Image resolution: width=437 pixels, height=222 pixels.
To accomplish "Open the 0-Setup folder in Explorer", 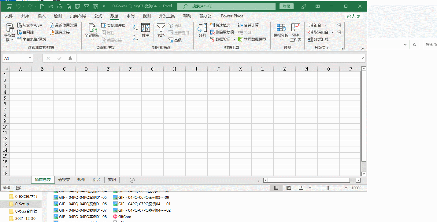I will coord(22,204).
